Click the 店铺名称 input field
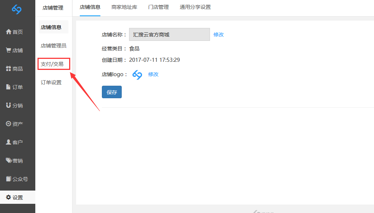374x213 pixels. click(169, 35)
